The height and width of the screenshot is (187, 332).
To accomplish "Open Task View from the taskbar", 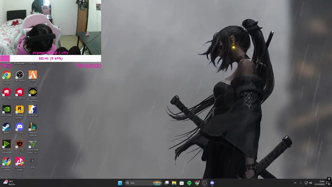I will (167, 183).
